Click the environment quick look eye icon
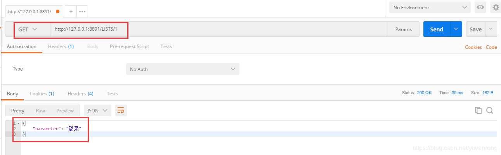501x155 pixels. point(480,7)
